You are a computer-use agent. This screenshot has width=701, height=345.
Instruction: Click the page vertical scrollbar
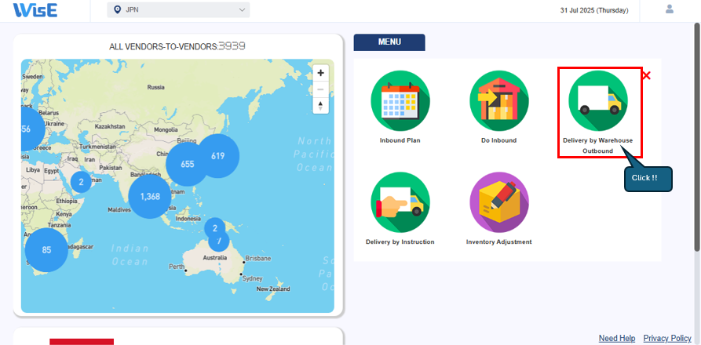(x=696, y=141)
